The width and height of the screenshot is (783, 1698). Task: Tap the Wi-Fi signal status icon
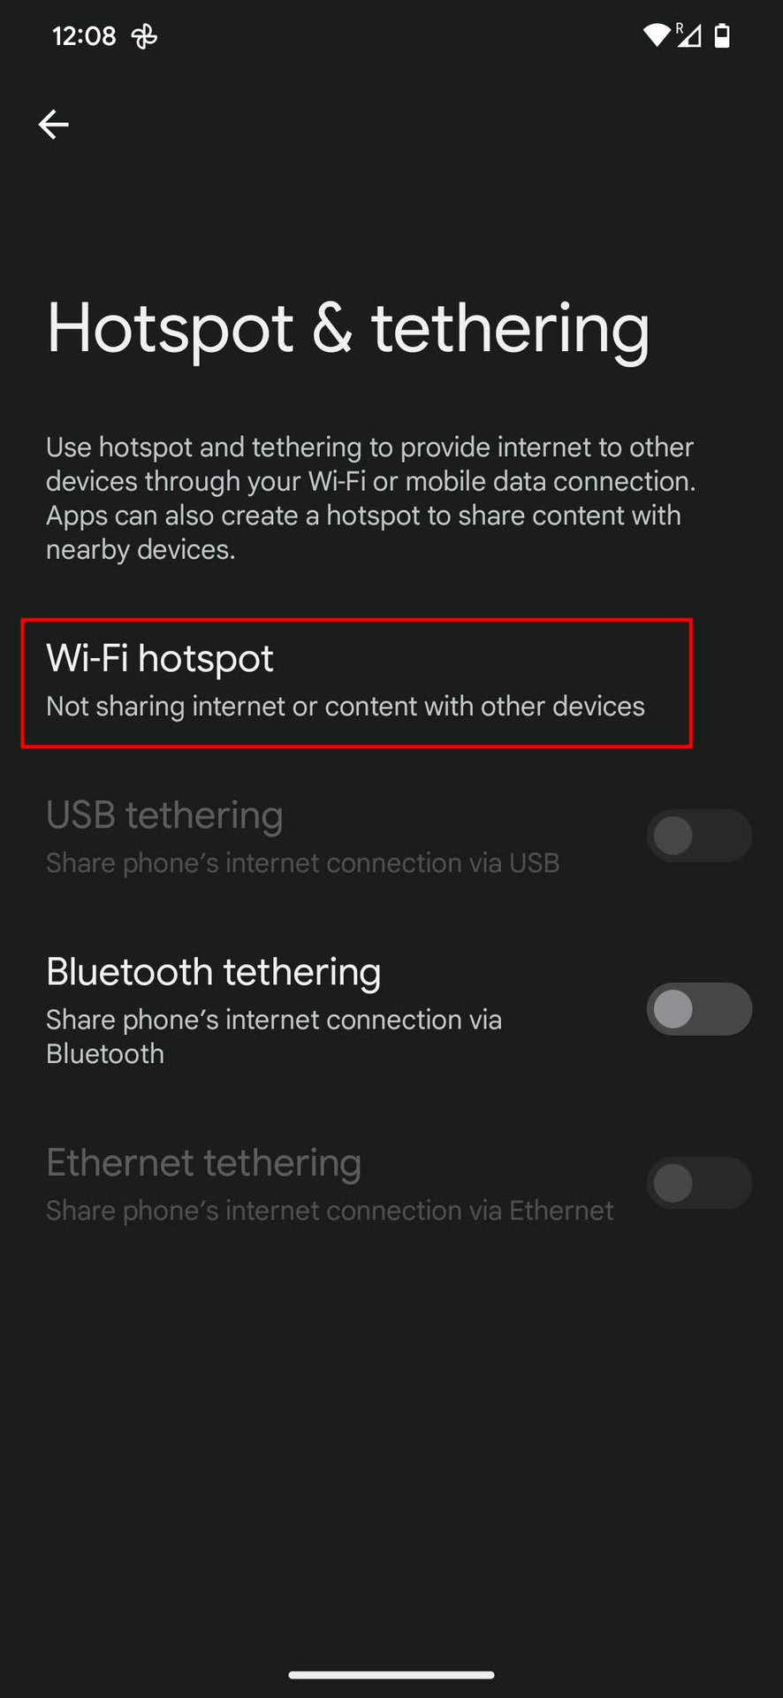657,35
